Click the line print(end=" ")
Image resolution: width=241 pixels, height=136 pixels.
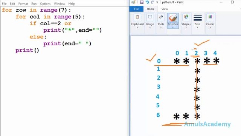click(x=67, y=44)
